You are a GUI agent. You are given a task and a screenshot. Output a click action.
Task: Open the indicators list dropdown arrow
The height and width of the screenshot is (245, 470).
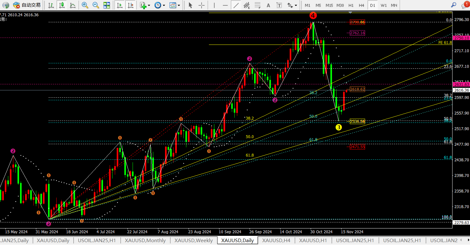(x=149, y=5)
